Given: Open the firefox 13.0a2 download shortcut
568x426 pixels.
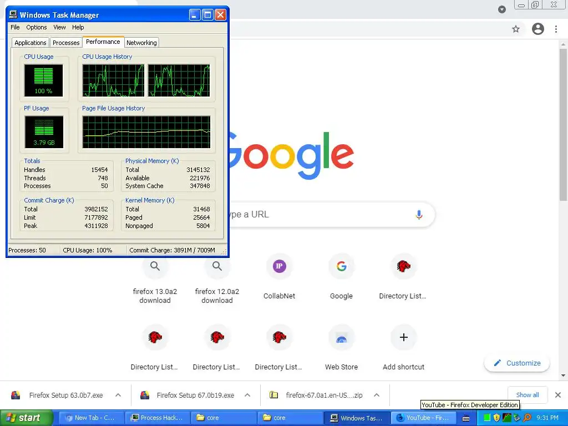Looking at the screenshot, I should (155, 279).
